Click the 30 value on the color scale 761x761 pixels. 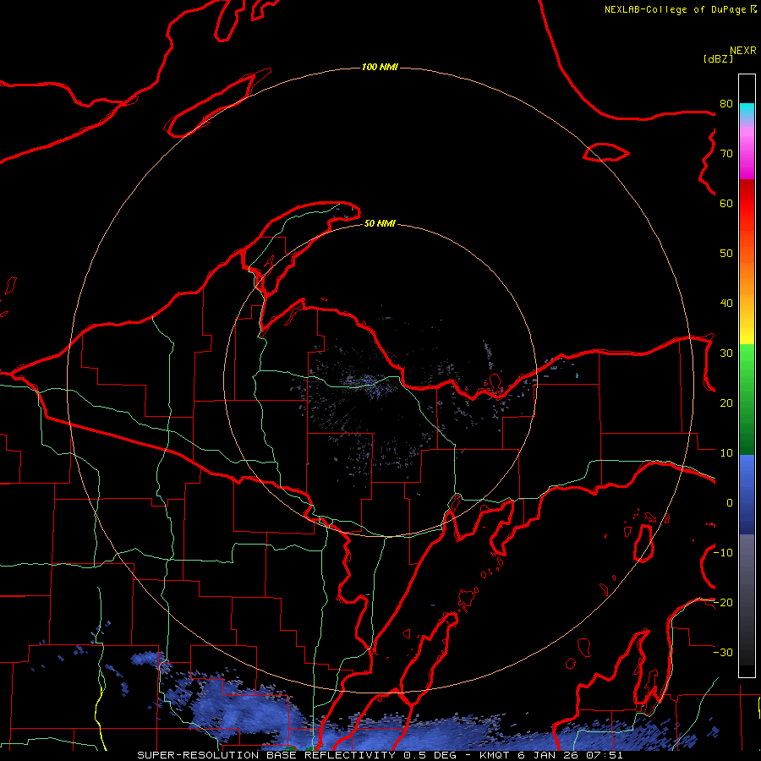point(726,353)
